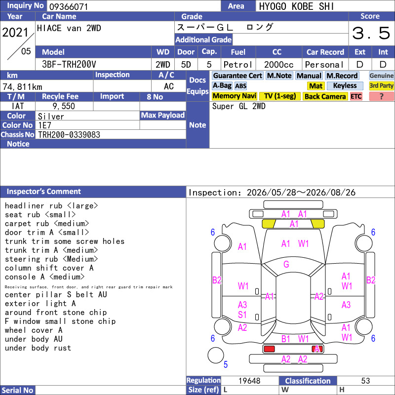Click the Car Record column header
The height and width of the screenshot is (395, 395).
(x=325, y=52)
